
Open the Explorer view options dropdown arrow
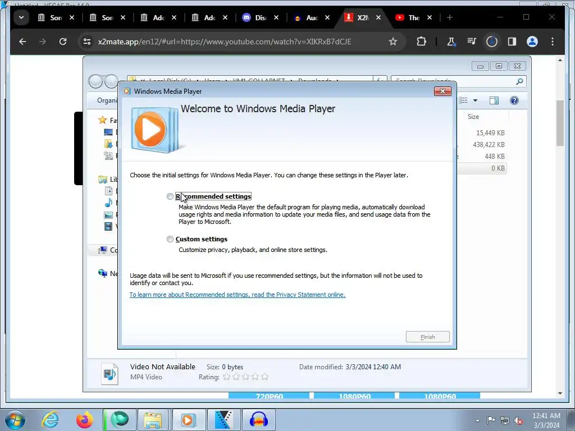click(x=475, y=100)
